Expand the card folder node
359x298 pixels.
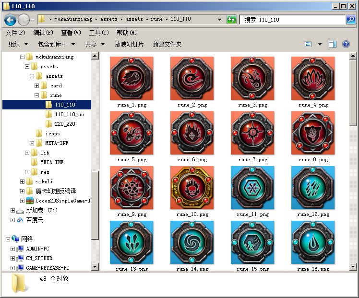tap(36, 85)
